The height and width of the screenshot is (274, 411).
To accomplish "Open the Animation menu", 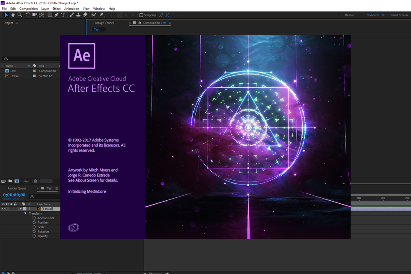I will [71, 9].
